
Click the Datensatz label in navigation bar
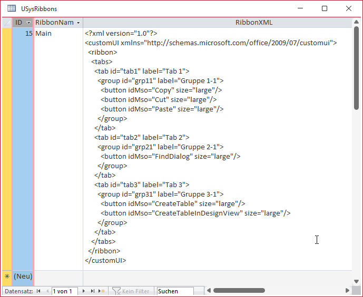click(19, 291)
